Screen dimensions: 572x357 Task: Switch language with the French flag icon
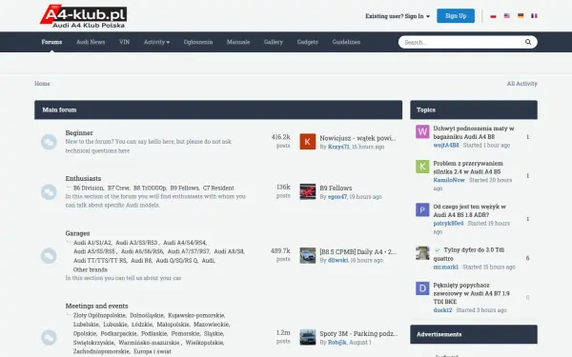pyautogui.click(x=534, y=16)
